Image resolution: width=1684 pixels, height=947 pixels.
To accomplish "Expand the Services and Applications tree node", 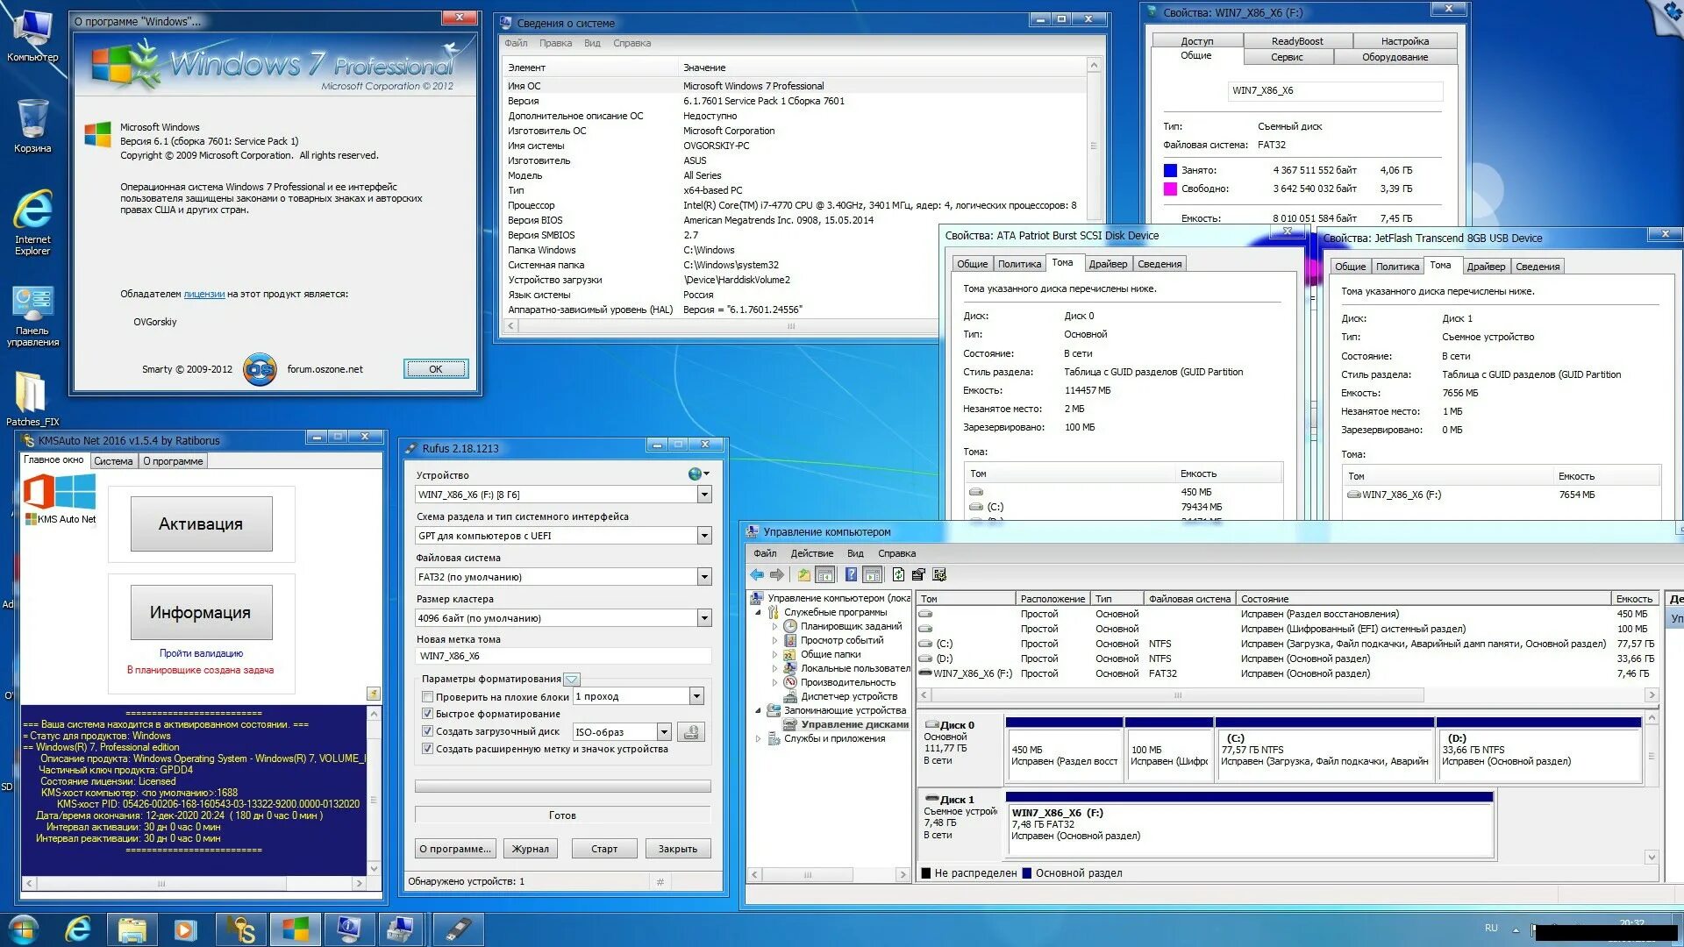I will point(759,739).
